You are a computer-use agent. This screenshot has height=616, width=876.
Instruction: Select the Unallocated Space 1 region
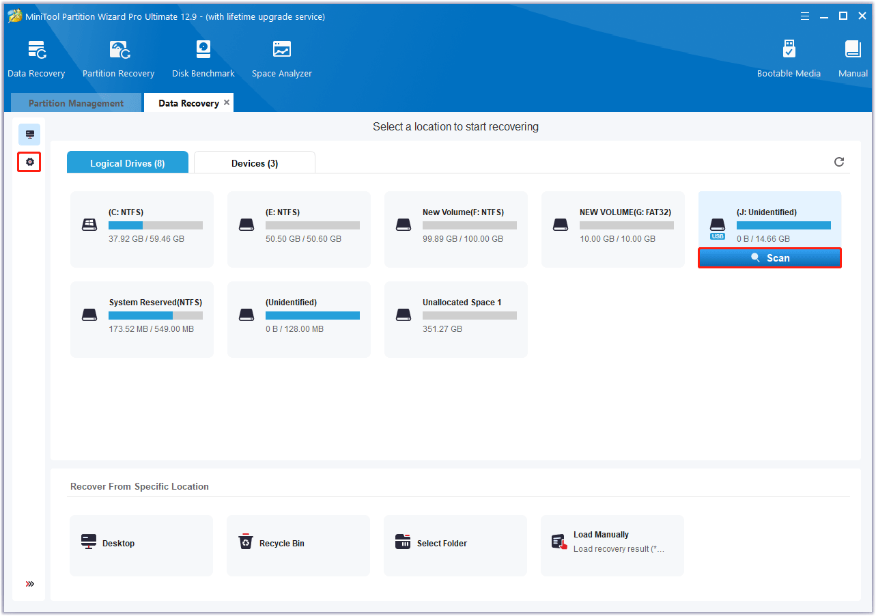pos(455,319)
